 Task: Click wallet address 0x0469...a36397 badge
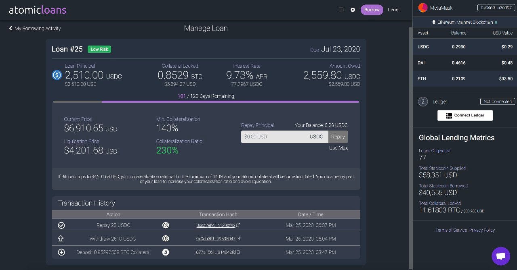(495, 8)
